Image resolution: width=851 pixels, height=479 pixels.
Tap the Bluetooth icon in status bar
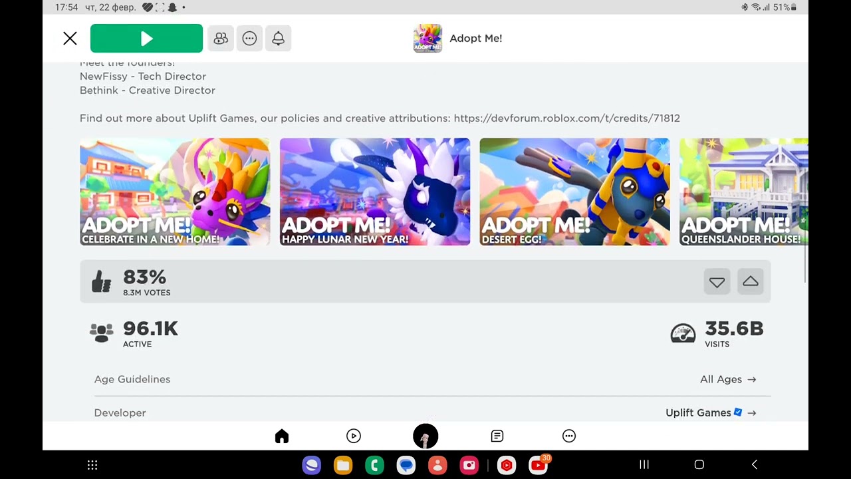click(x=745, y=7)
